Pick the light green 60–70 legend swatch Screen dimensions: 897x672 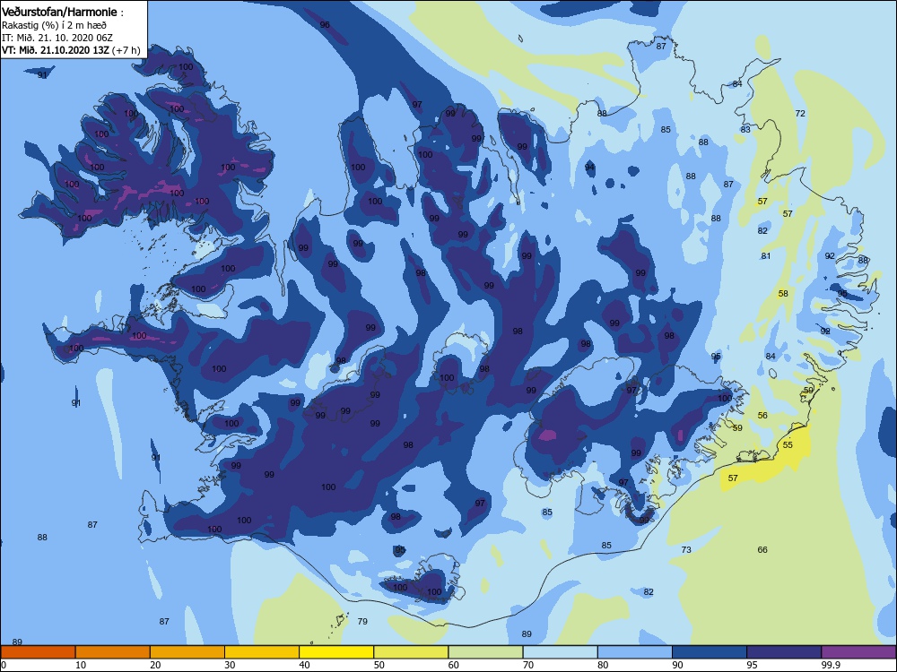pos(485,652)
